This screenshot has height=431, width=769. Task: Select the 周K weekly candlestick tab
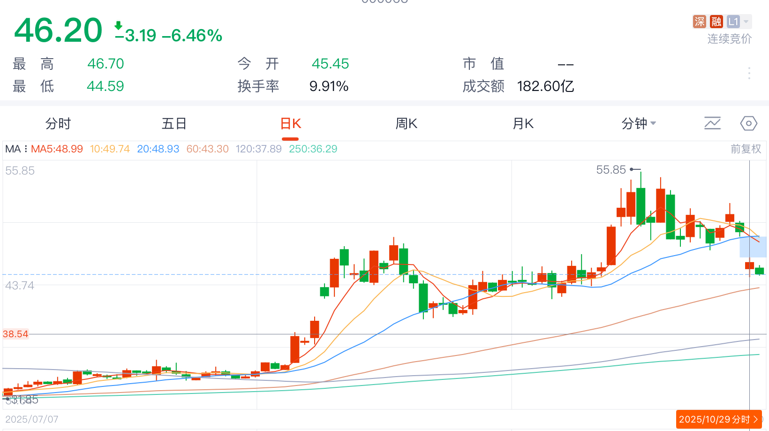pyautogui.click(x=407, y=124)
